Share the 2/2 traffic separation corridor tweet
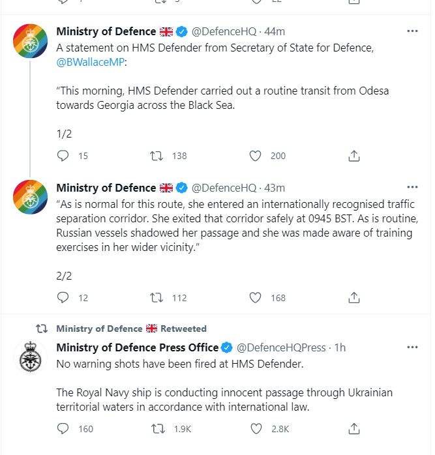Screen dimensions: 435x455 [354, 298]
